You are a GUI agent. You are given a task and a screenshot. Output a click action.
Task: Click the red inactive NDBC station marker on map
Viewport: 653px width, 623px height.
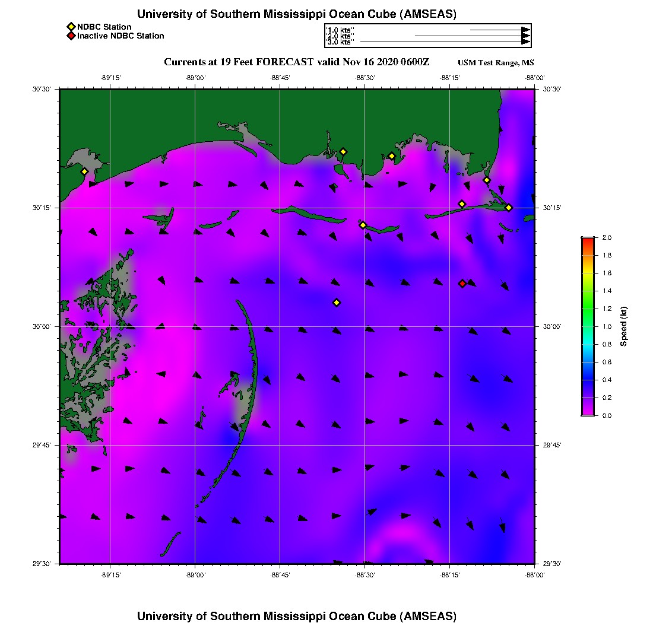click(462, 284)
